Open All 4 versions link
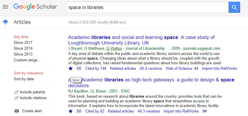The width and height of the screenshot is (248, 116). tap(151, 68)
